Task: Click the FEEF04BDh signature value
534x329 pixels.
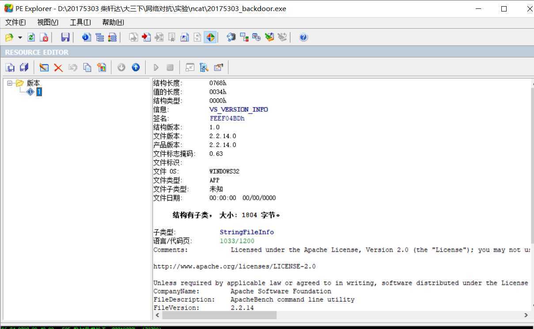Action: [x=227, y=118]
